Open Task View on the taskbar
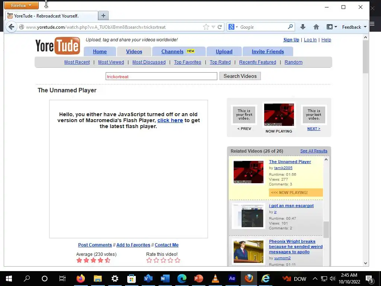381x286 pixels. point(63,279)
